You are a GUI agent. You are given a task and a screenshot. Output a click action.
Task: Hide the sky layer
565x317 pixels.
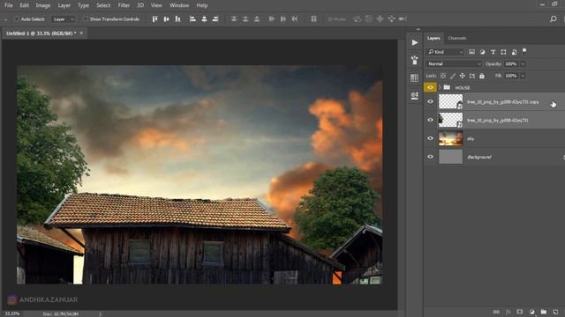430,138
